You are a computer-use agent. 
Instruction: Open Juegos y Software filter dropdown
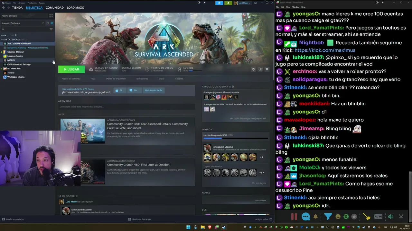click(23, 23)
